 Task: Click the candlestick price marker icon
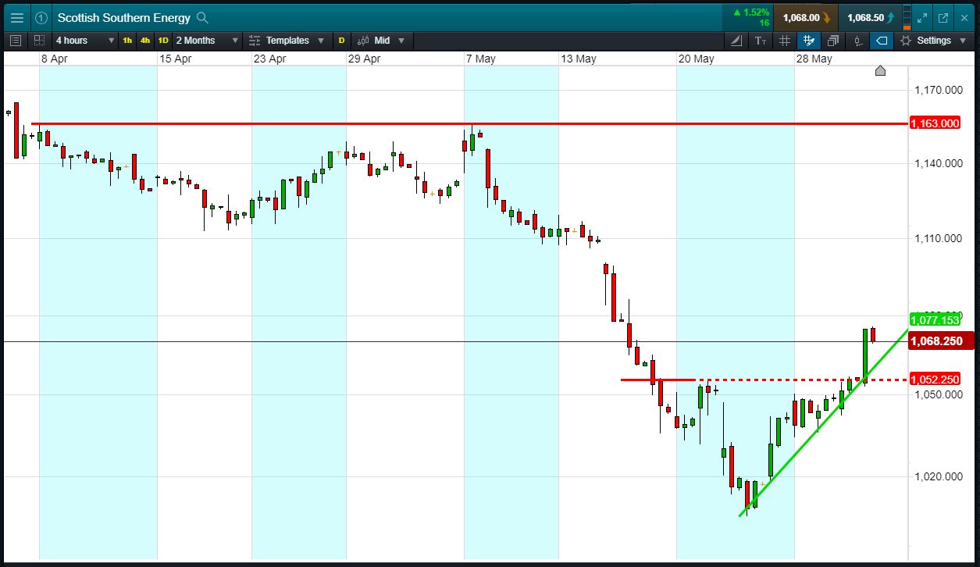point(857,41)
